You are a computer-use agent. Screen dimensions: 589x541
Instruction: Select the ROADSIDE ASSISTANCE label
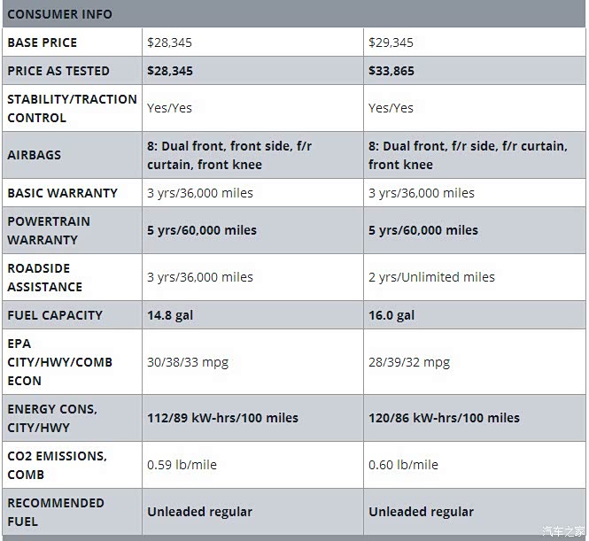(x=44, y=277)
